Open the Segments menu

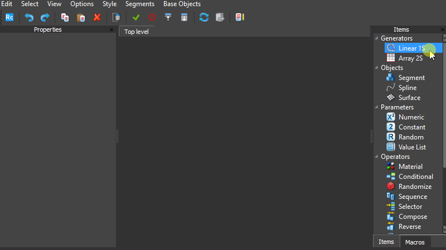pos(139,4)
